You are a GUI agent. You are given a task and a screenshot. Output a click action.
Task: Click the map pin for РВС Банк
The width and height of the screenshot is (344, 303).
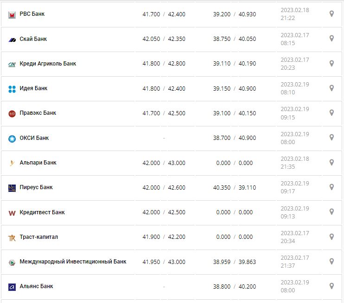pyautogui.click(x=331, y=14)
